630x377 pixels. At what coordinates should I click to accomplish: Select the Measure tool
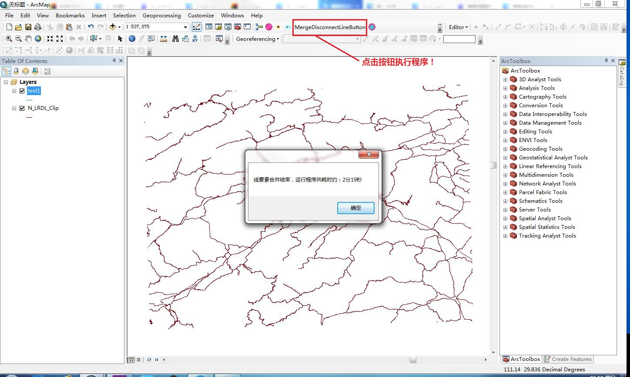(164, 39)
